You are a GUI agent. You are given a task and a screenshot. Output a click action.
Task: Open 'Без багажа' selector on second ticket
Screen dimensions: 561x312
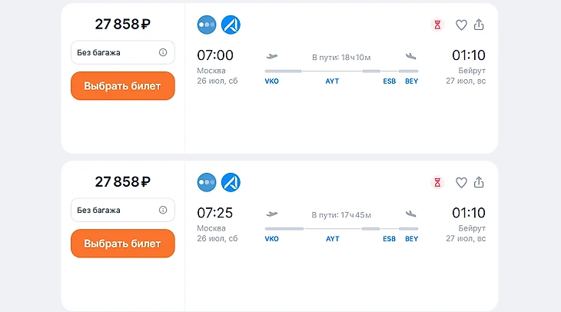point(115,210)
